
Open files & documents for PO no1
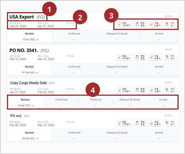(155, 123)
